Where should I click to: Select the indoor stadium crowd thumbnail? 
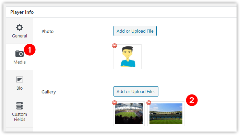pos(129,114)
